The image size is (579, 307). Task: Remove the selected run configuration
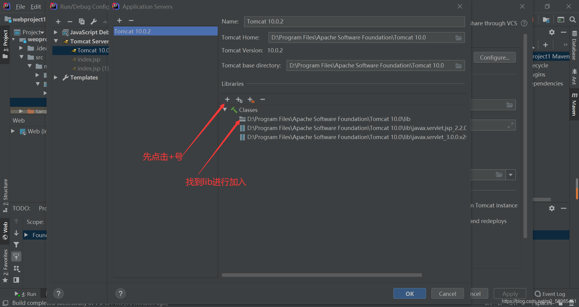pyautogui.click(x=70, y=21)
